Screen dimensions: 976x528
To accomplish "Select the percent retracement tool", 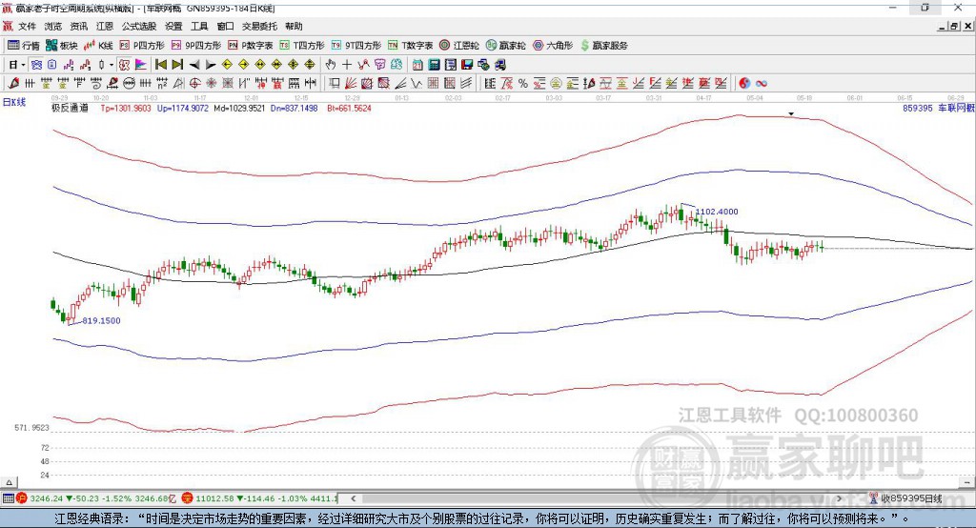I will (523, 84).
